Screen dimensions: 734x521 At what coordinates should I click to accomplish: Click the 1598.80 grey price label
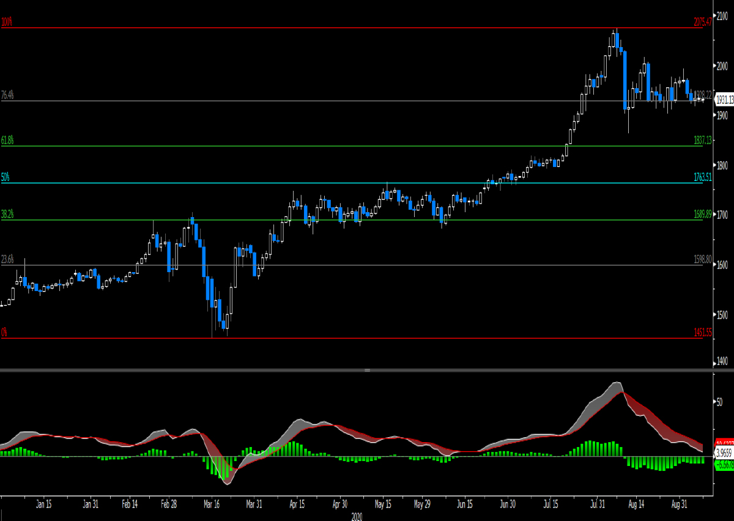pos(703,259)
